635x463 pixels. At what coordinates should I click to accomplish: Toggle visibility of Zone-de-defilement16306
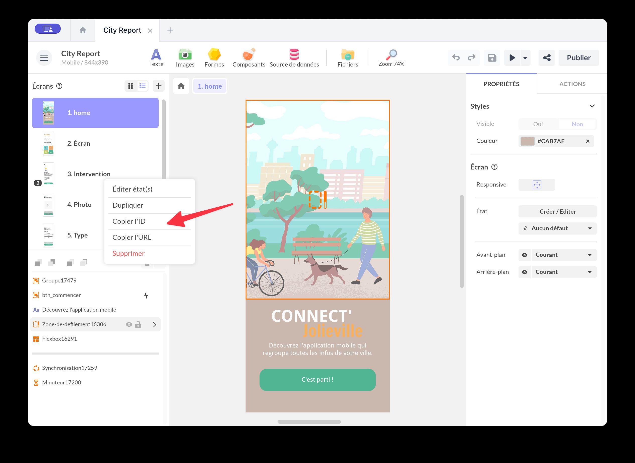[x=129, y=324]
